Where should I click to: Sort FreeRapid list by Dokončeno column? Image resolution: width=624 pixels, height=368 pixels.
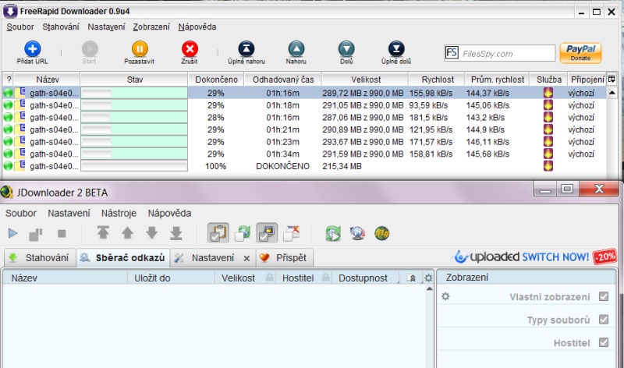(x=216, y=80)
